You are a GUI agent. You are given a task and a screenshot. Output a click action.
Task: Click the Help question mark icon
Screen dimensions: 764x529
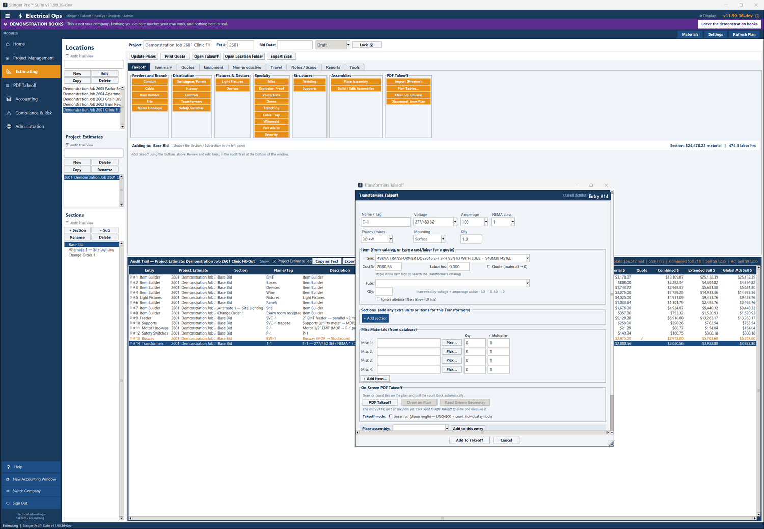point(8,467)
